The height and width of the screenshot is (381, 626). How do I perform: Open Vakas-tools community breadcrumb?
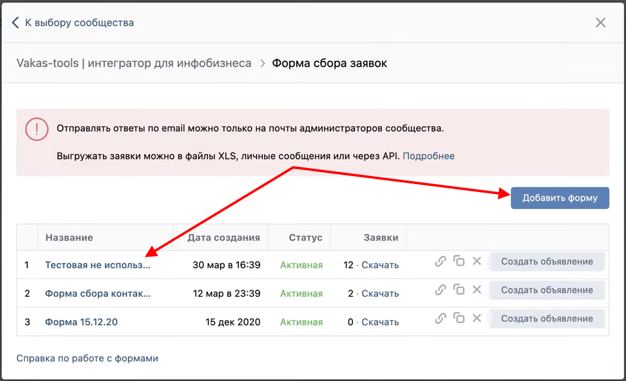point(134,63)
